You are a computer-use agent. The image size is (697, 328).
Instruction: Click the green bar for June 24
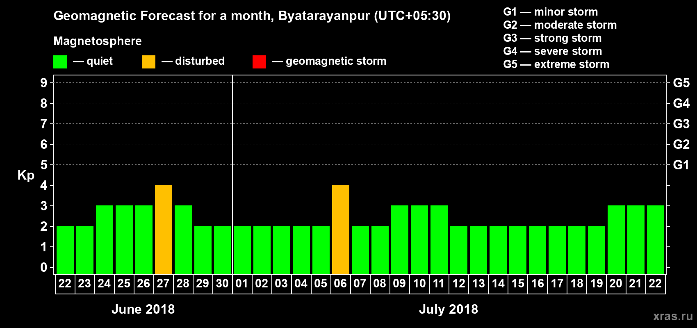tap(105, 239)
